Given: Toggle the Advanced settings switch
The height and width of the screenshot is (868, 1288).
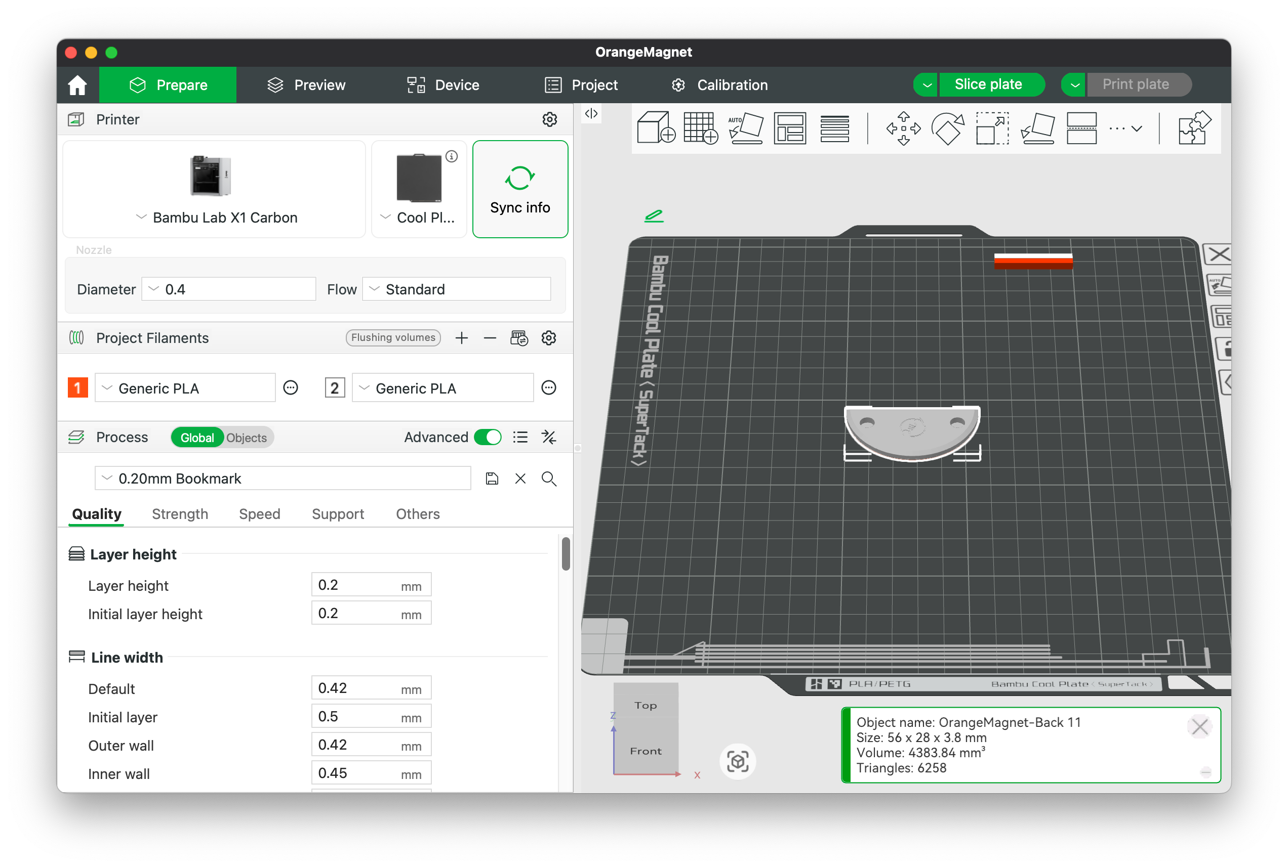Looking at the screenshot, I should pyautogui.click(x=488, y=438).
